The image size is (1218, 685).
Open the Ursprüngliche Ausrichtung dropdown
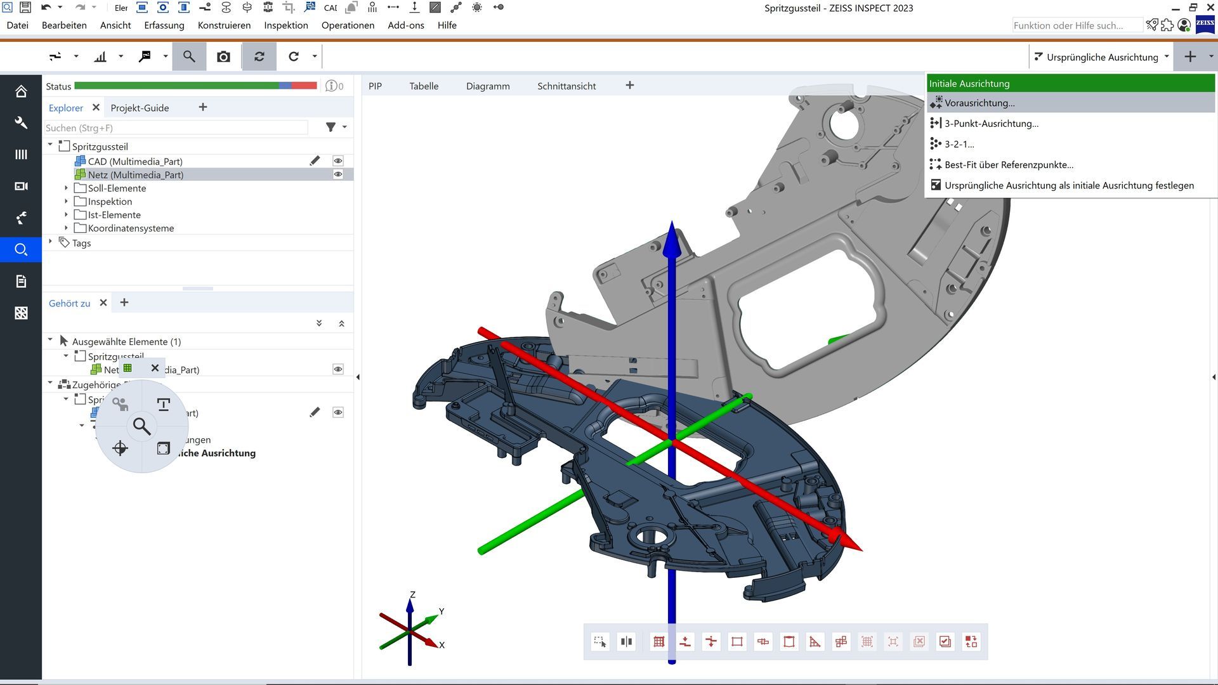tap(1101, 57)
